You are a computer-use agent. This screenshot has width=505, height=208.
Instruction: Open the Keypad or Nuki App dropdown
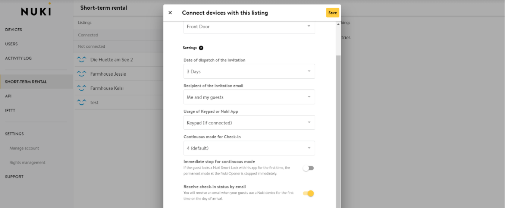point(249,123)
